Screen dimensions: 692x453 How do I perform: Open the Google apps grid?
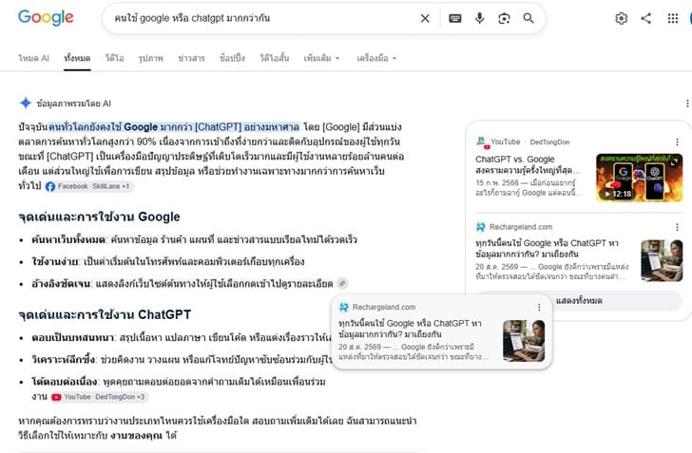click(673, 19)
